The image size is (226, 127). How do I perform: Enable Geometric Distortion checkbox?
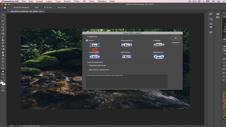tap(87, 70)
